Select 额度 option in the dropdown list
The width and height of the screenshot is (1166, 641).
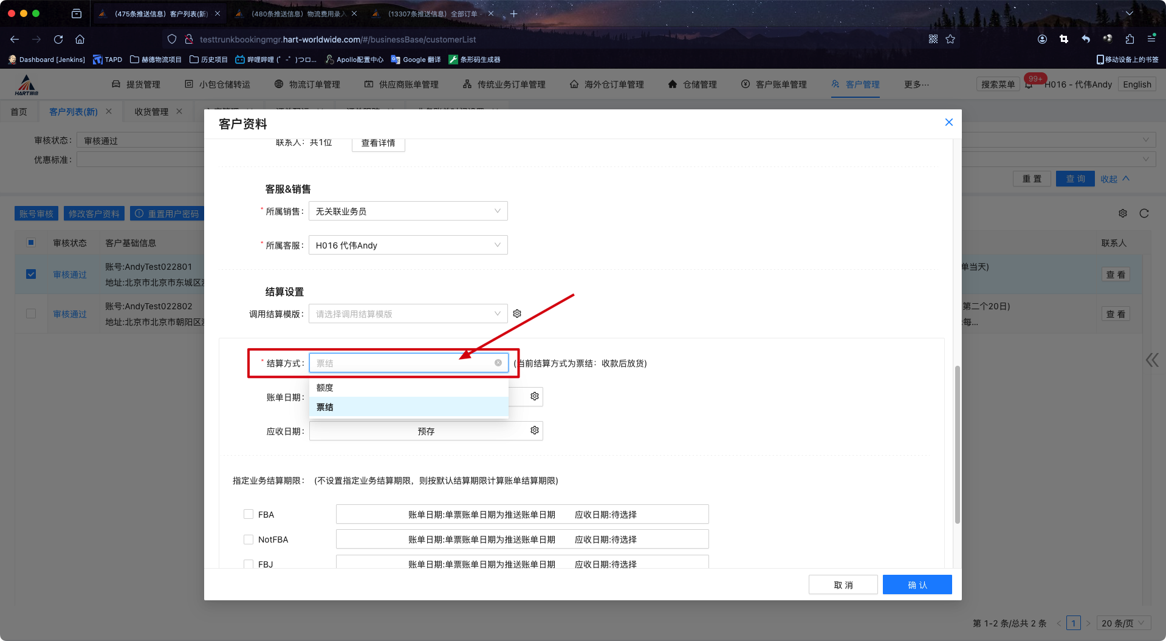325,388
